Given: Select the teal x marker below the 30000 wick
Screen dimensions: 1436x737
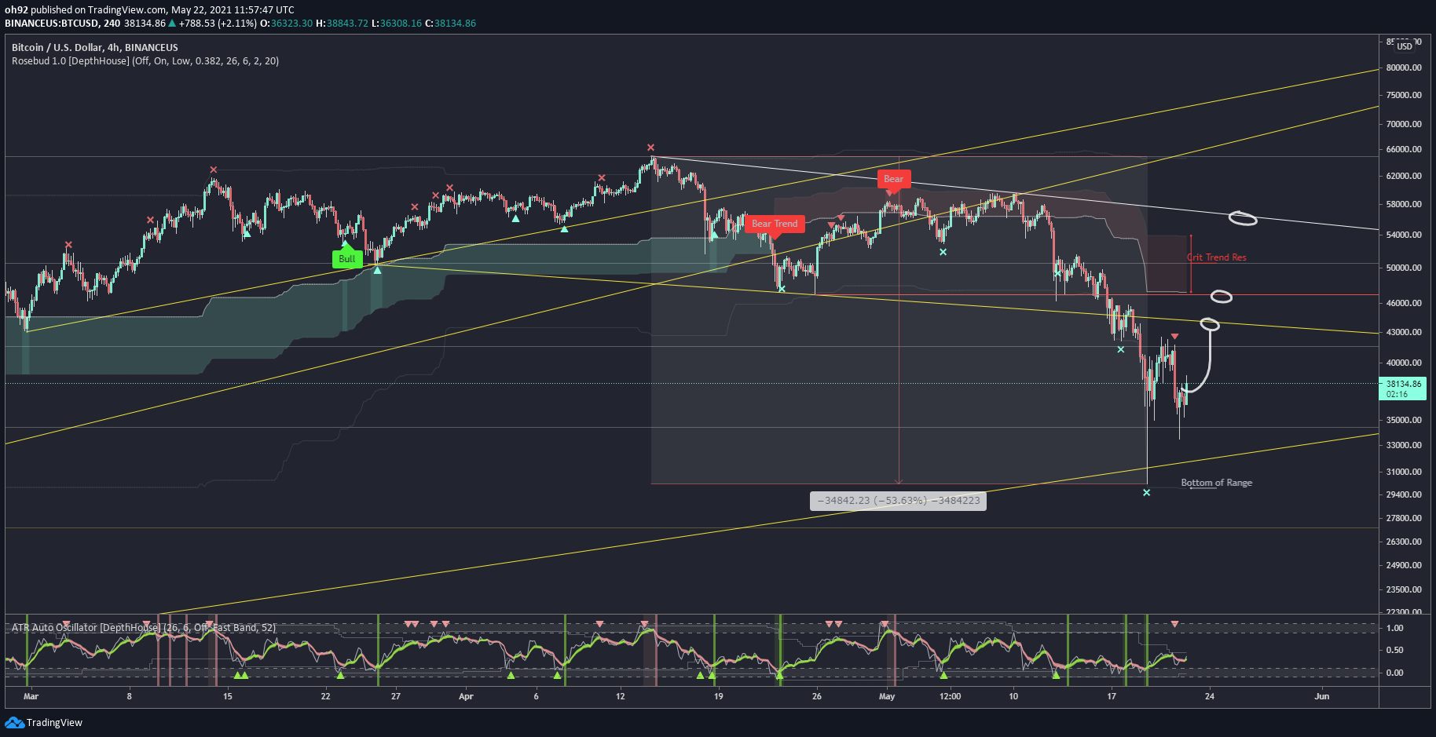Looking at the screenshot, I should tap(1147, 493).
